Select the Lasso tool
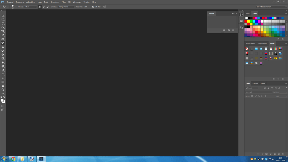Screen dimensions: 288x162 point(3,23)
